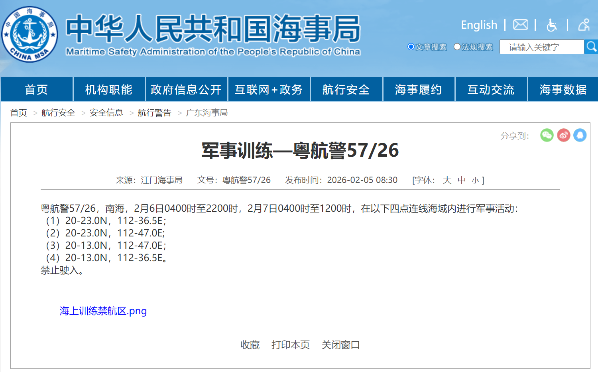Click the China MSA anchor logo
This screenshot has height=372, width=598.
click(30, 34)
